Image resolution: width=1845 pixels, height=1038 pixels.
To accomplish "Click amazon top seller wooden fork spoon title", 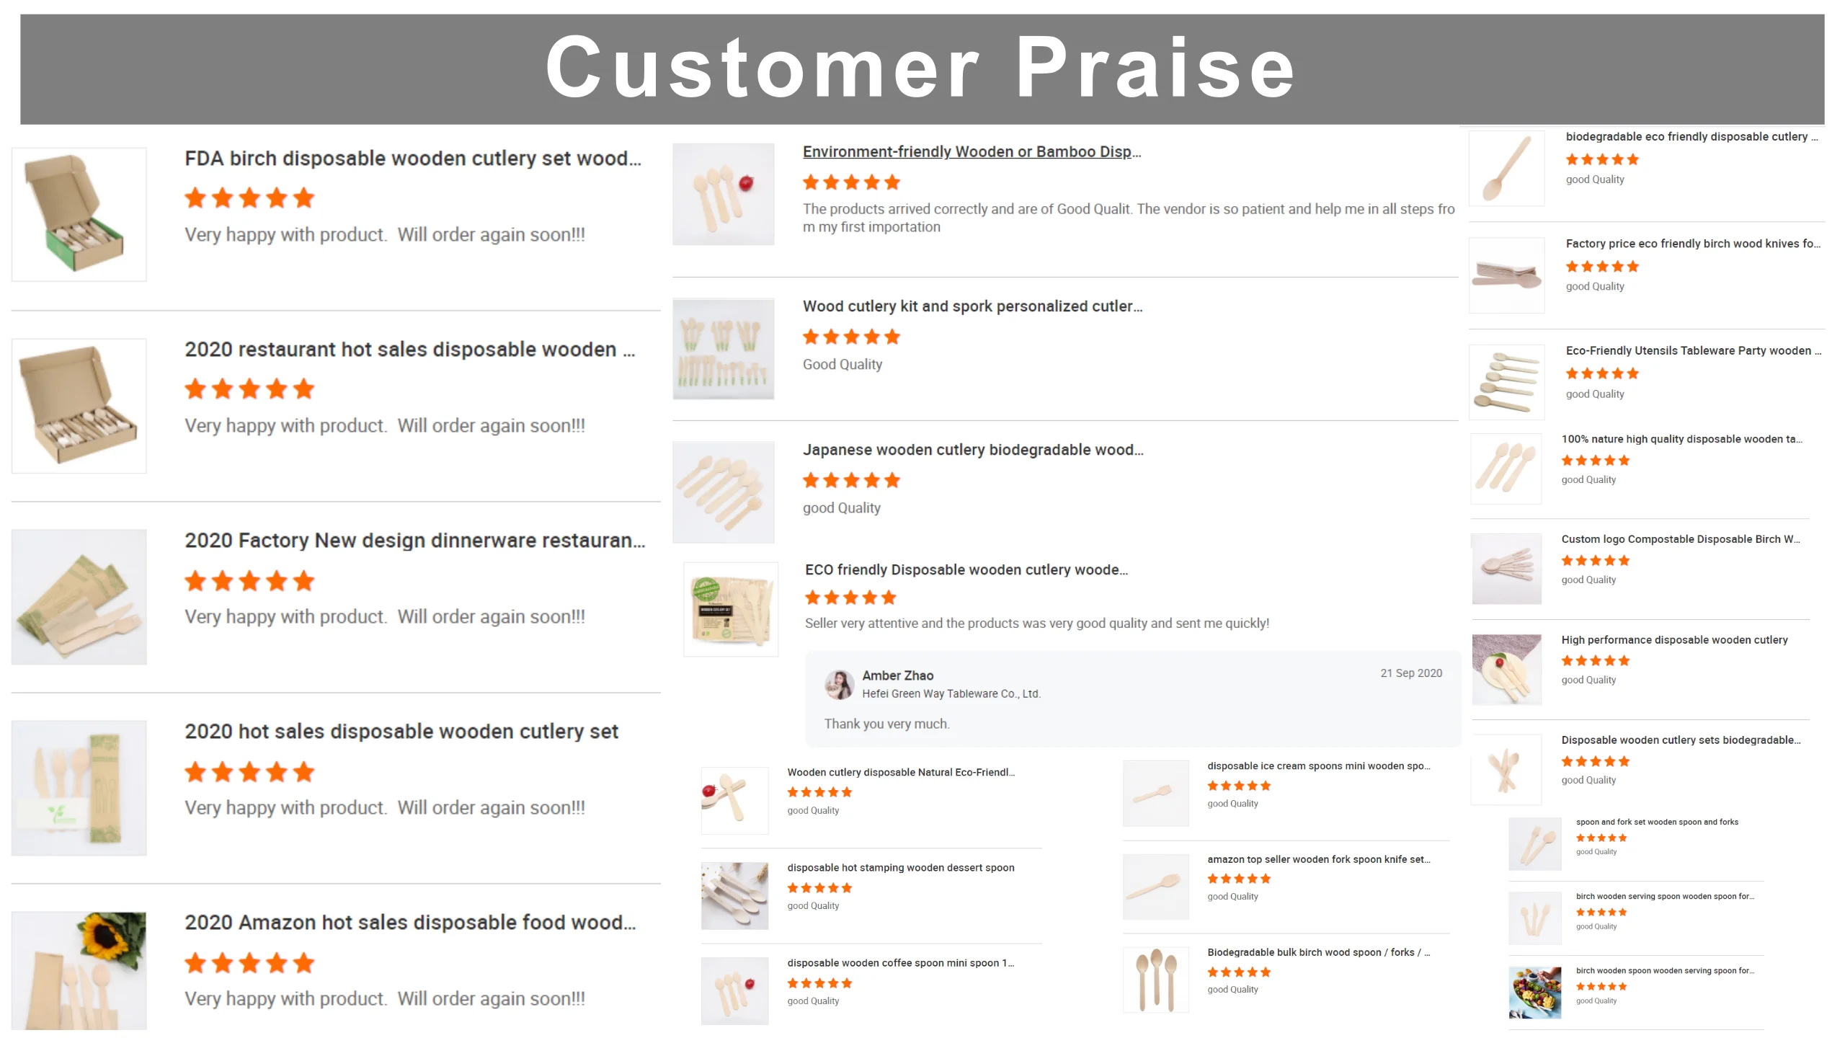I will [x=1318, y=859].
